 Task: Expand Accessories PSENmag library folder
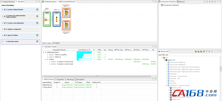click(167, 62)
